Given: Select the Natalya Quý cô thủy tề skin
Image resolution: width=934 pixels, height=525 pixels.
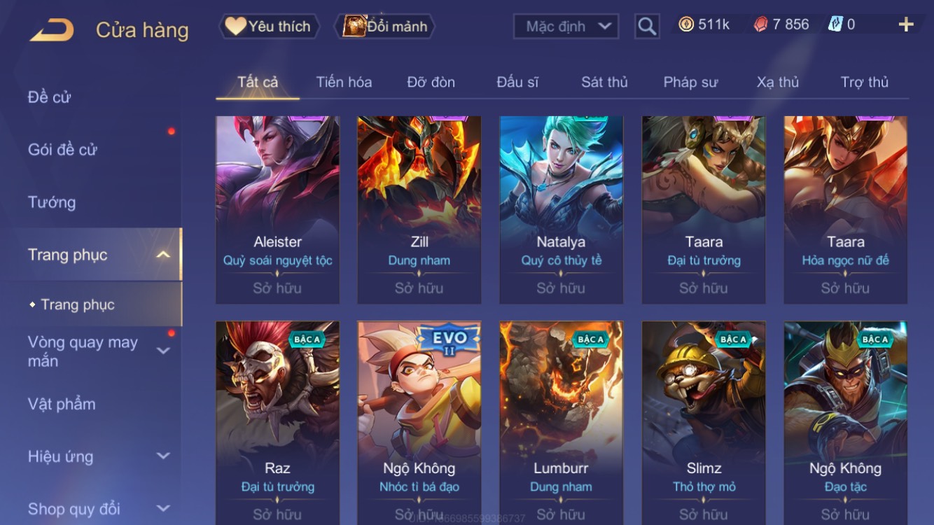Looking at the screenshot, I should 561,210.
